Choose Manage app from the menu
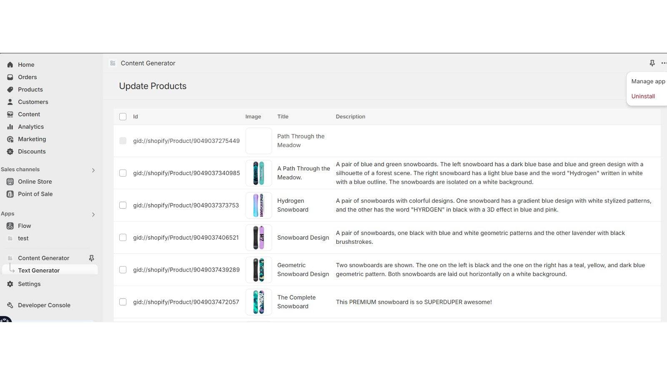667x375 pixels. tap(648, 81)
